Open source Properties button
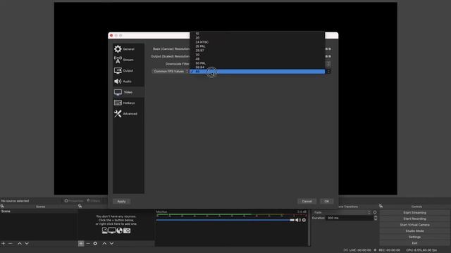 pos(74,201)
